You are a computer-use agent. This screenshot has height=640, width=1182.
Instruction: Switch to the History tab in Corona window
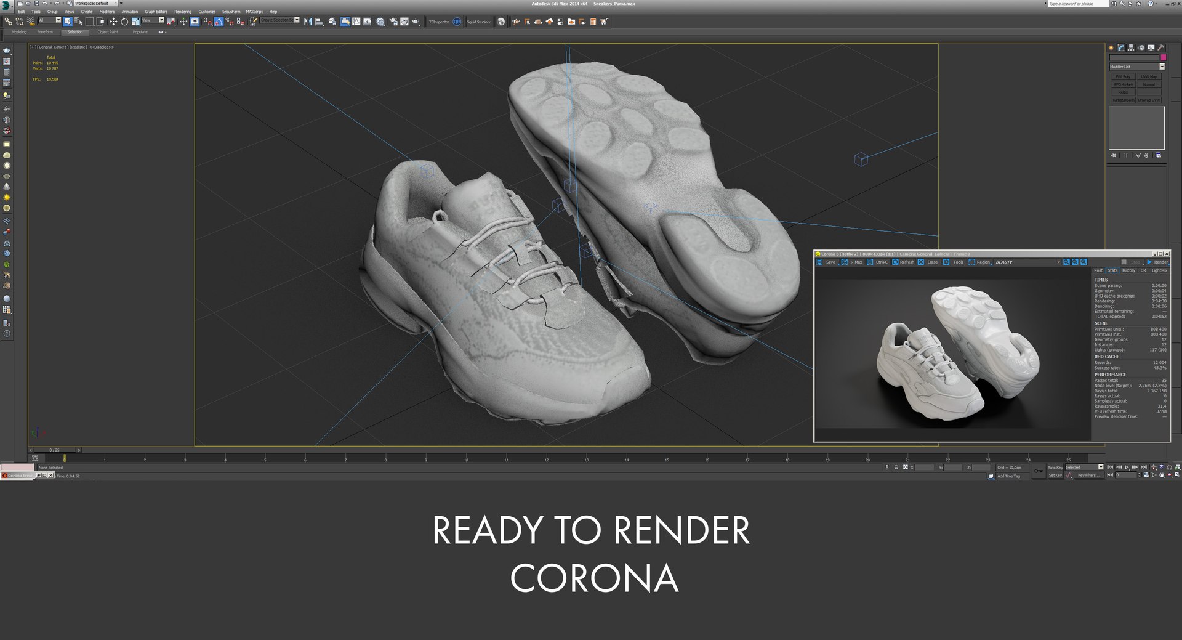click(1128, 270)
